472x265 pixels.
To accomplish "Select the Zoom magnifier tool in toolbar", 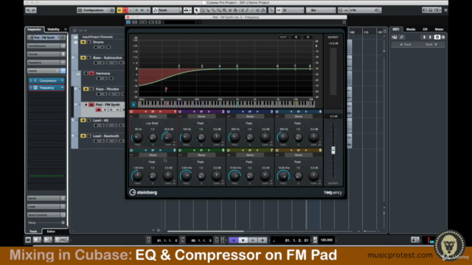I will click(x=224, y=10).
